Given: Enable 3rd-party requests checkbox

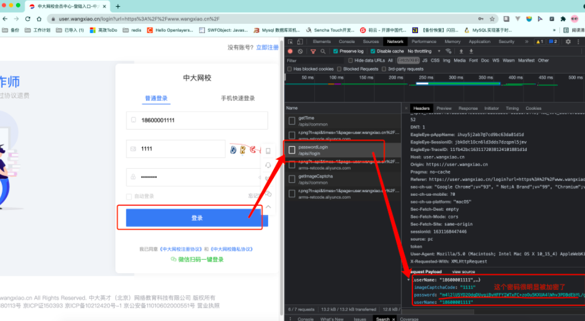Looking at the screenshot, I should [384, 69].
